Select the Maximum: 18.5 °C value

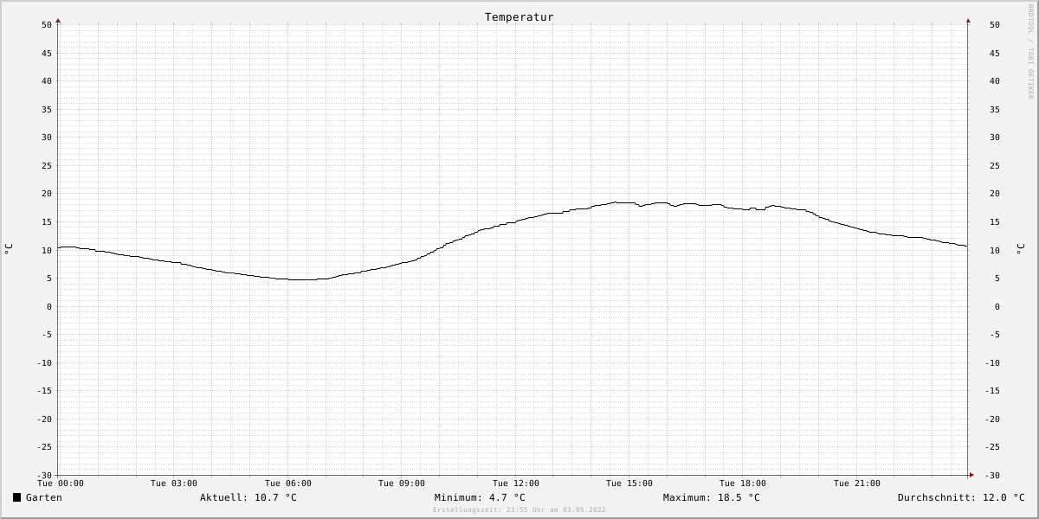pyautogui.click(x=712, y=497)
